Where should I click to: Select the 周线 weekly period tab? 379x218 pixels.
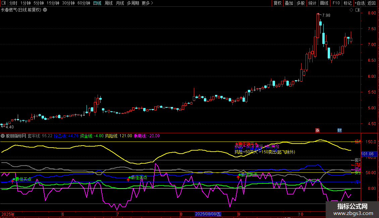[109, 3]
